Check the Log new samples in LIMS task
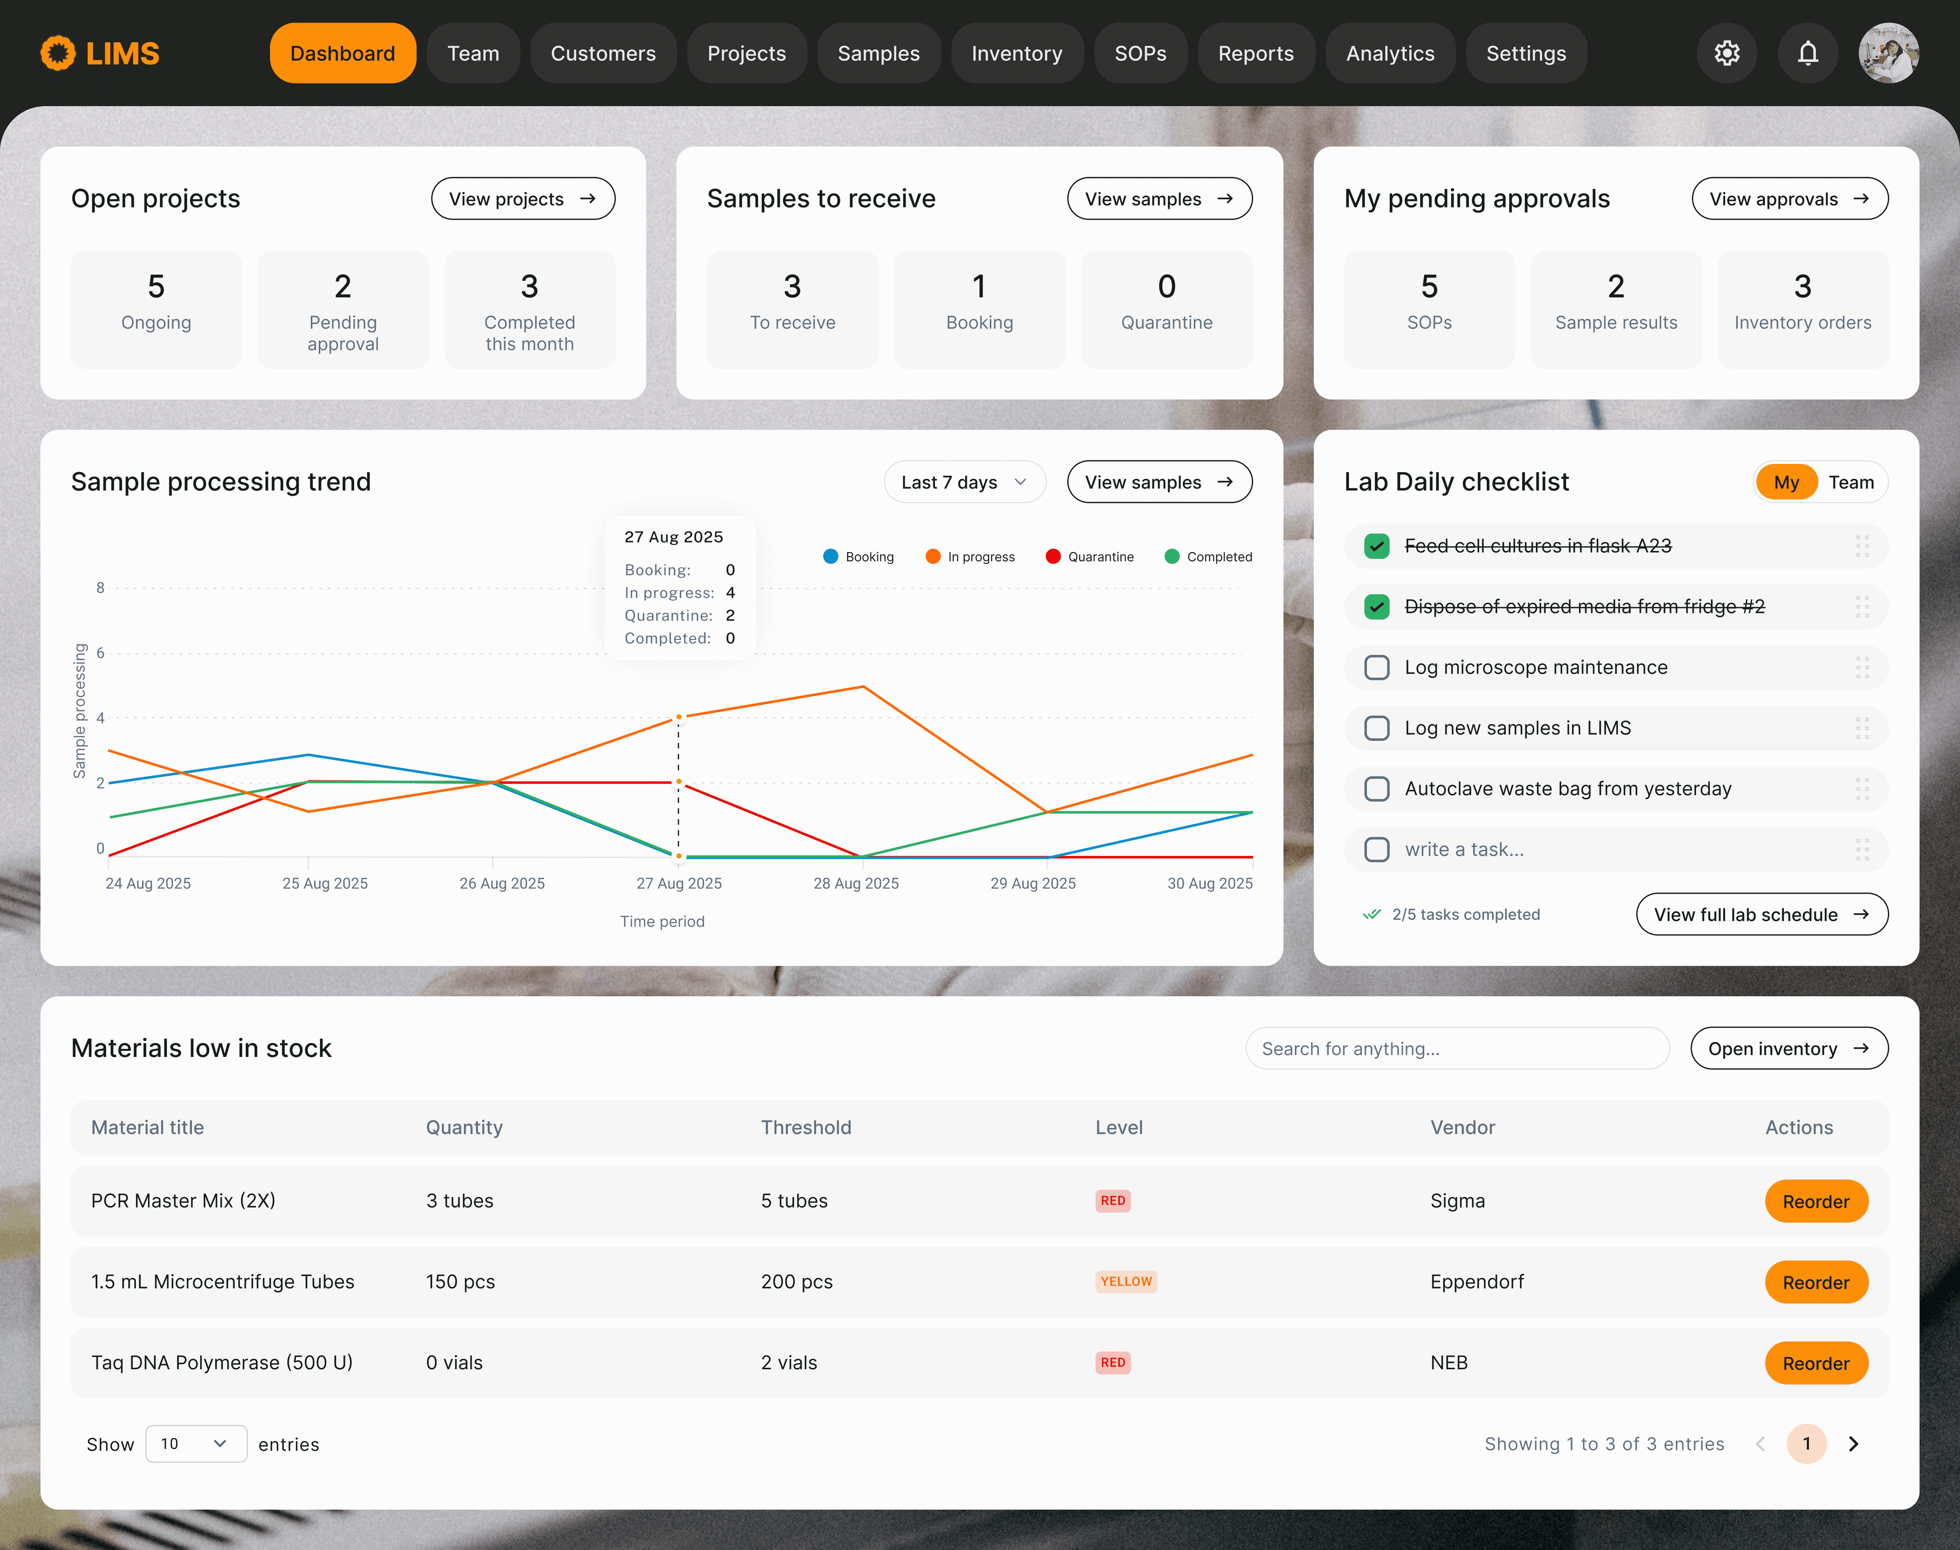 tap(1377, 728)
